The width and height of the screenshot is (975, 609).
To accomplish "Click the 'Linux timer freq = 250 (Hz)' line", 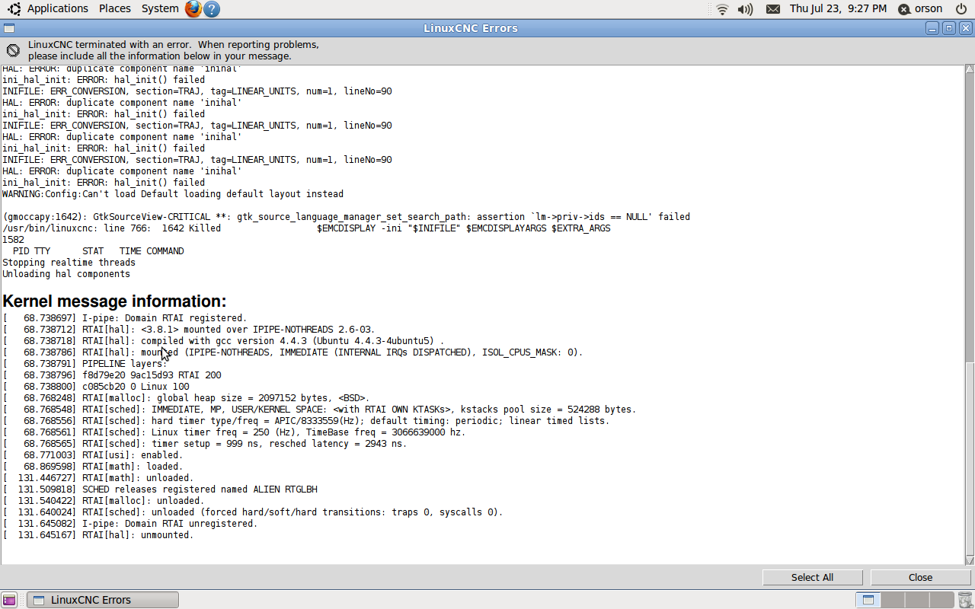I will pyautogui.click(x=234, y=432).
